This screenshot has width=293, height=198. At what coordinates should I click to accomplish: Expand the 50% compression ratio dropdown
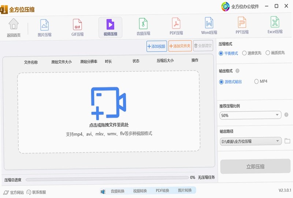click(x=251, y=115)
